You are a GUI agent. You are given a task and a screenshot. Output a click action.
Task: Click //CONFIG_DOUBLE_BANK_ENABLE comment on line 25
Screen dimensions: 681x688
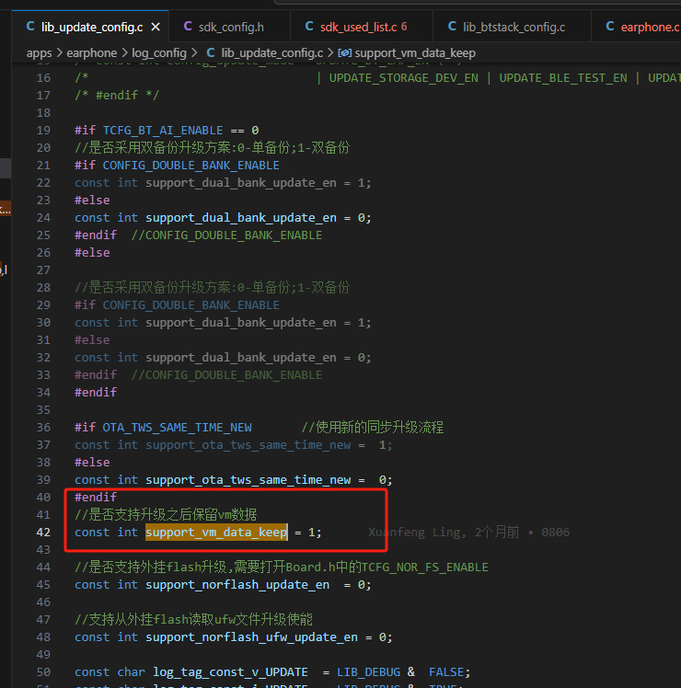point(226,235)
